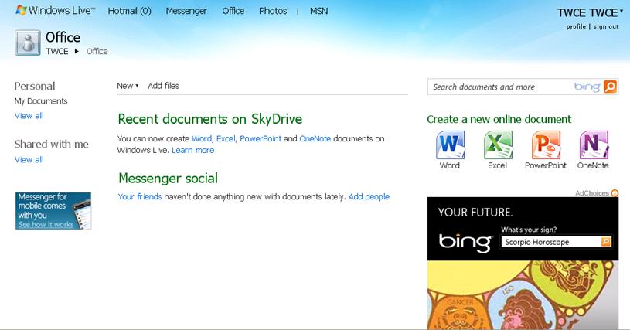Expand the New dropdown menu
630x330 pixels.
pyautogui.click(x=128, y=86)
